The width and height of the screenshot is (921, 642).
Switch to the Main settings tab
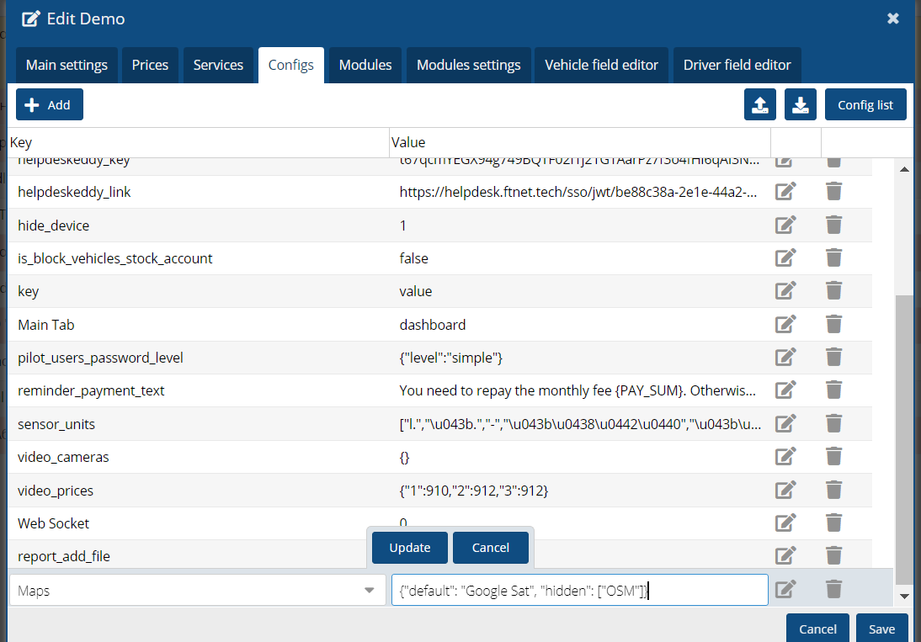pyautogui.click(x=67, y=65)
